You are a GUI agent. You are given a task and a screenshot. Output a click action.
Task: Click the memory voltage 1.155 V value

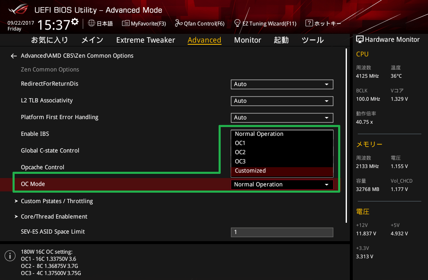pyautogui.click(x=399, y=166)
